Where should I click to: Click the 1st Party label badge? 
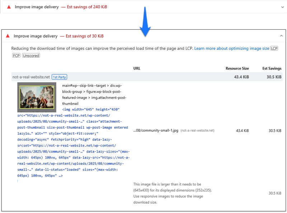[x=59, y=77]
